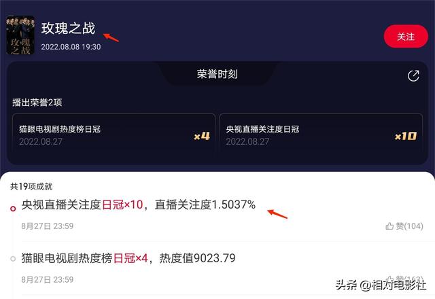Select the red timeline dot for 央视直播关注度

pos(13,209)
